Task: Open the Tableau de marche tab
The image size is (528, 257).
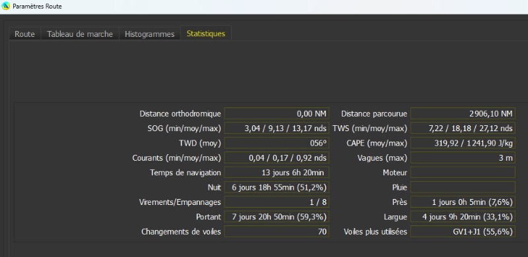Action: click(80, 34)
